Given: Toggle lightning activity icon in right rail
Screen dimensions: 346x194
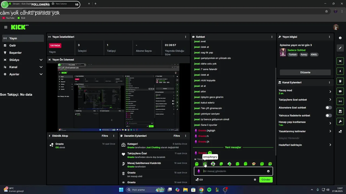Looking at the screenshot, I should [x=340, y=71].
